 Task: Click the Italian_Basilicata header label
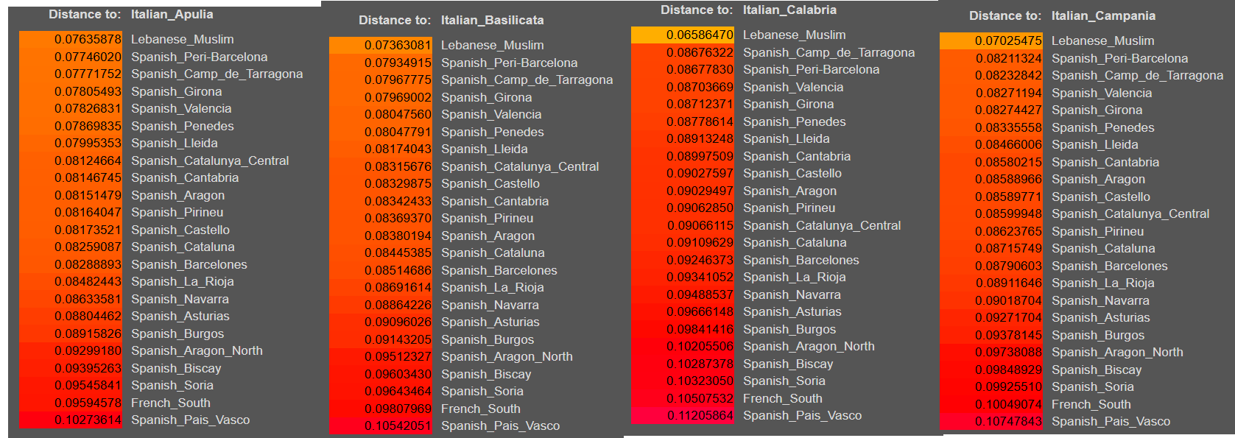[493, 21]
